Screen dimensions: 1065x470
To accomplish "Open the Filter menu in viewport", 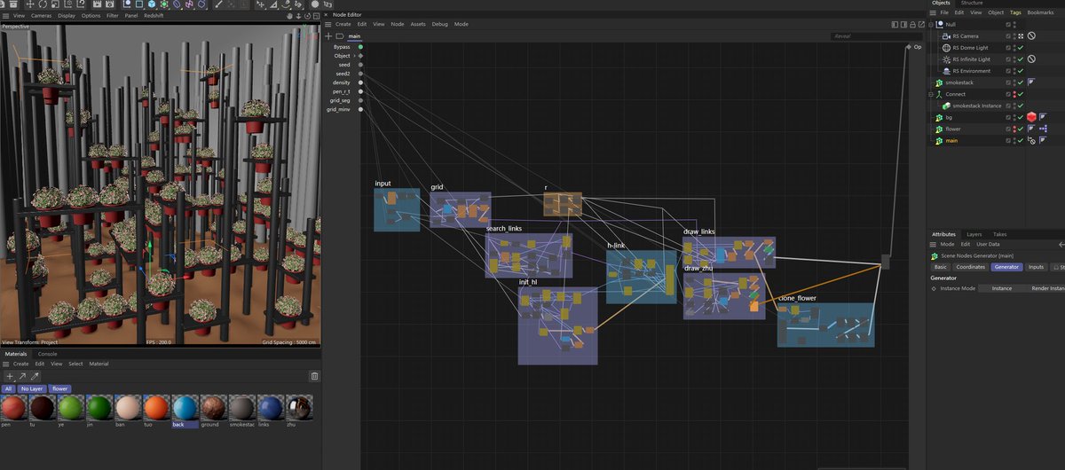I will [x=112, y=15].
